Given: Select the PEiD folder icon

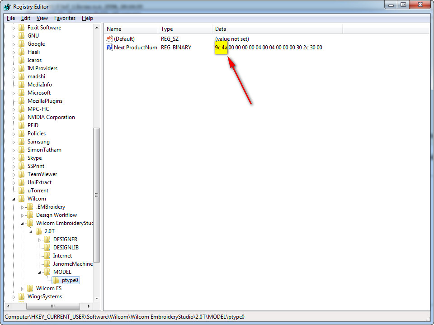Looking at the screenshot, I should click(22, 125).
